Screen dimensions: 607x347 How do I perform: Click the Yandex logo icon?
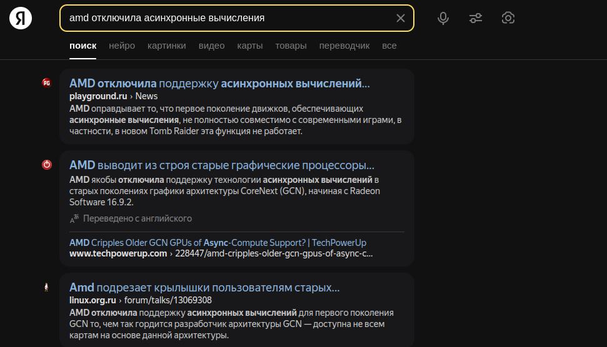[x=21, y=18]
